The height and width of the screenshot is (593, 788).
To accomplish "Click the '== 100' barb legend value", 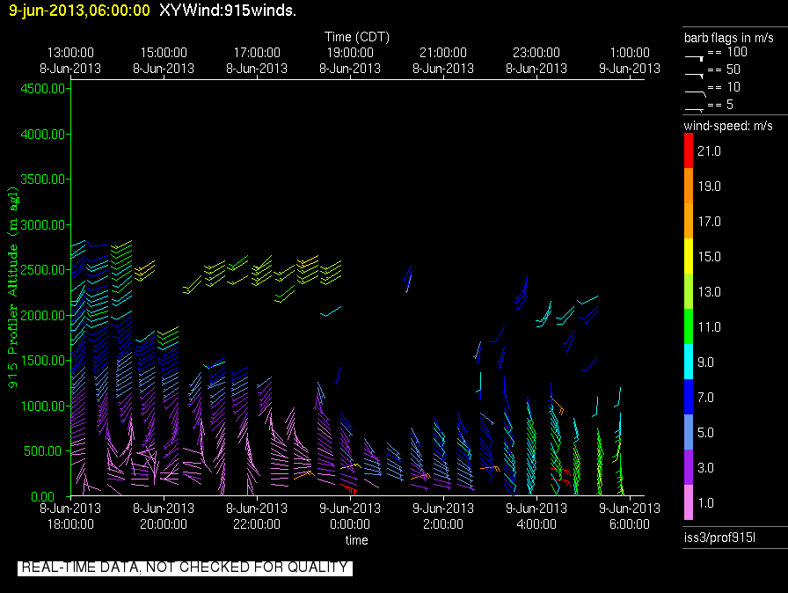I will pos(727,52).
